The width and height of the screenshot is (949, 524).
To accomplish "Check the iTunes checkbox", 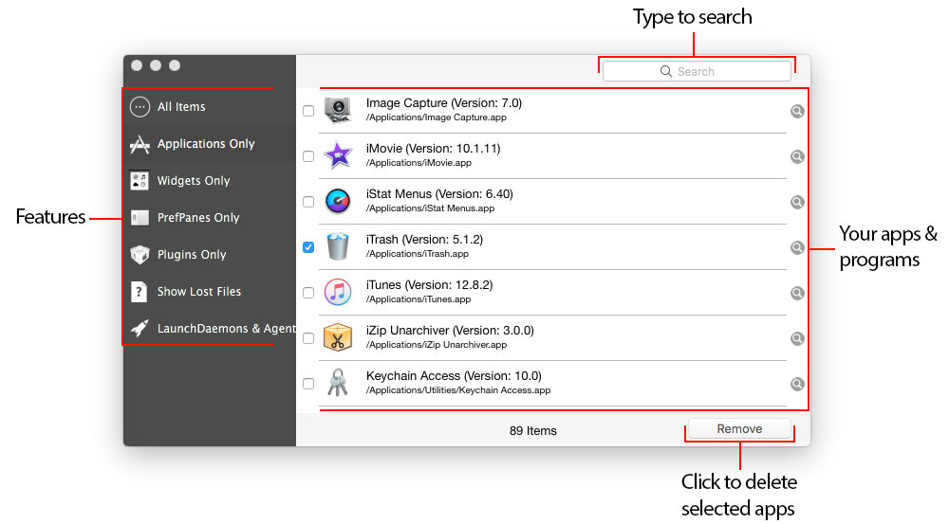I will pos(308,293).
